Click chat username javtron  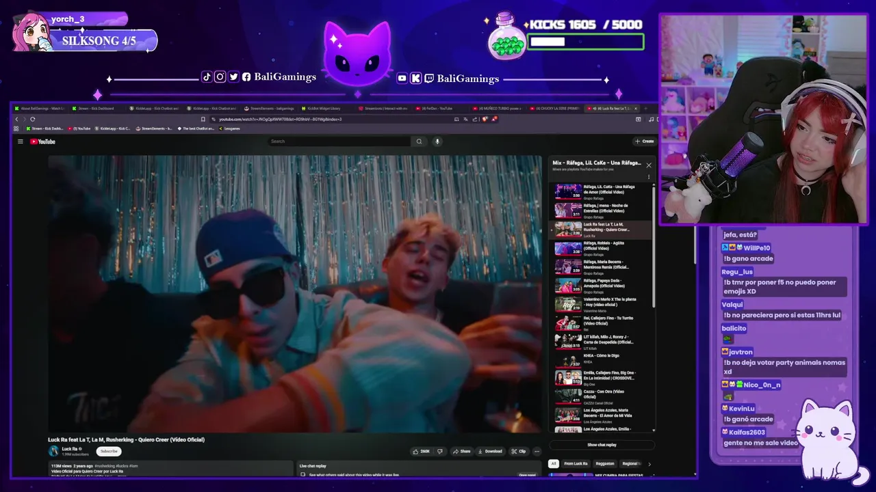pos(740,351)
